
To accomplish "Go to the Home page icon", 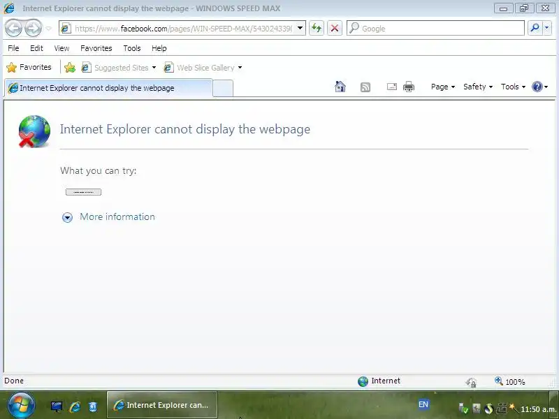I will tap(340, 87).
